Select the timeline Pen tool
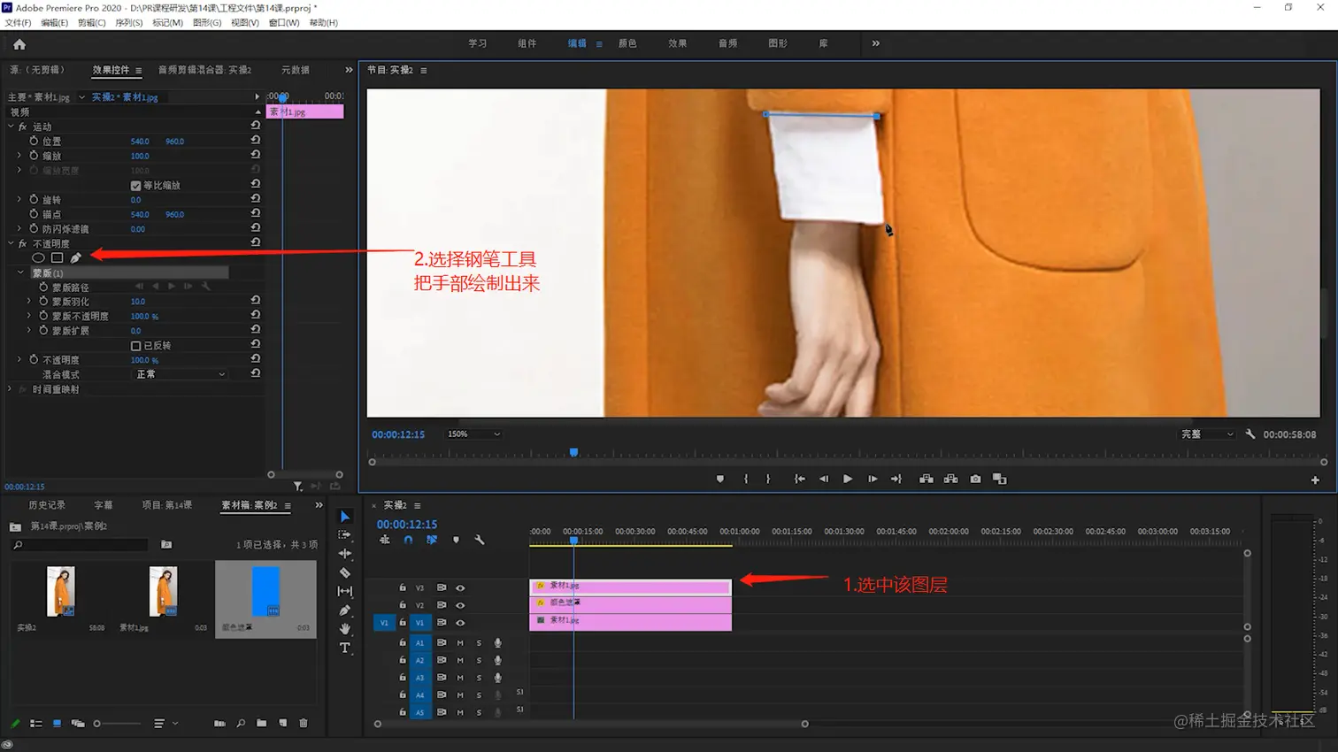 pos(345,610)
